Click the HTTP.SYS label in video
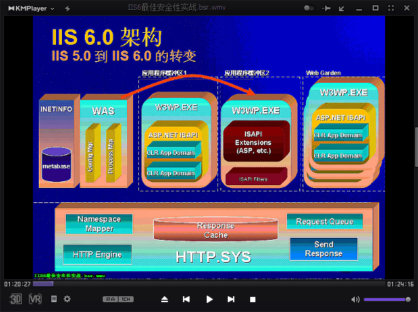This screenshot has height=312, width=418. tap(213, 257)
